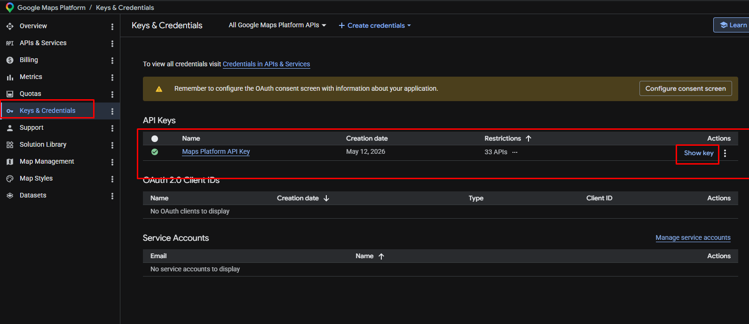The width and height of the screenshot is (749, 324).
Task: Open Metrics in the sidebar
Action: (x=31, y=77)
